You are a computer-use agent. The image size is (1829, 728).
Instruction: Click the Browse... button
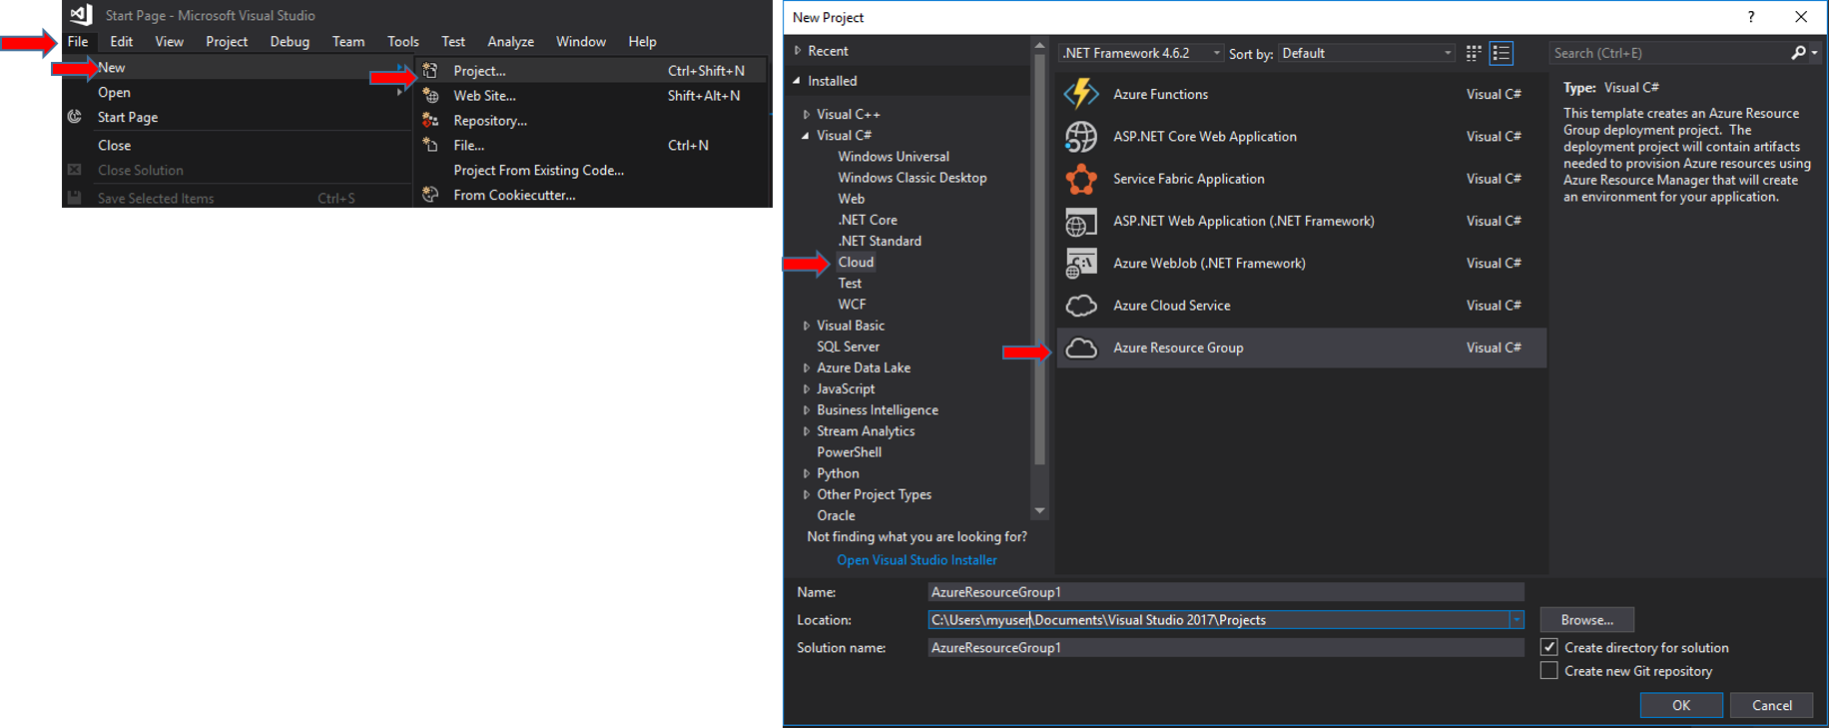click(x=1587, y=620)
